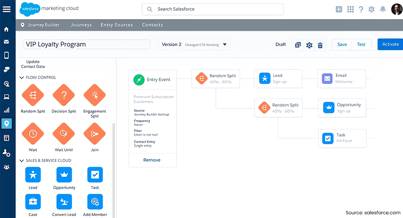This screenshot has height=218, width=403.
Task: Focus the Search Salesforce field
Action: pos(213,9)
